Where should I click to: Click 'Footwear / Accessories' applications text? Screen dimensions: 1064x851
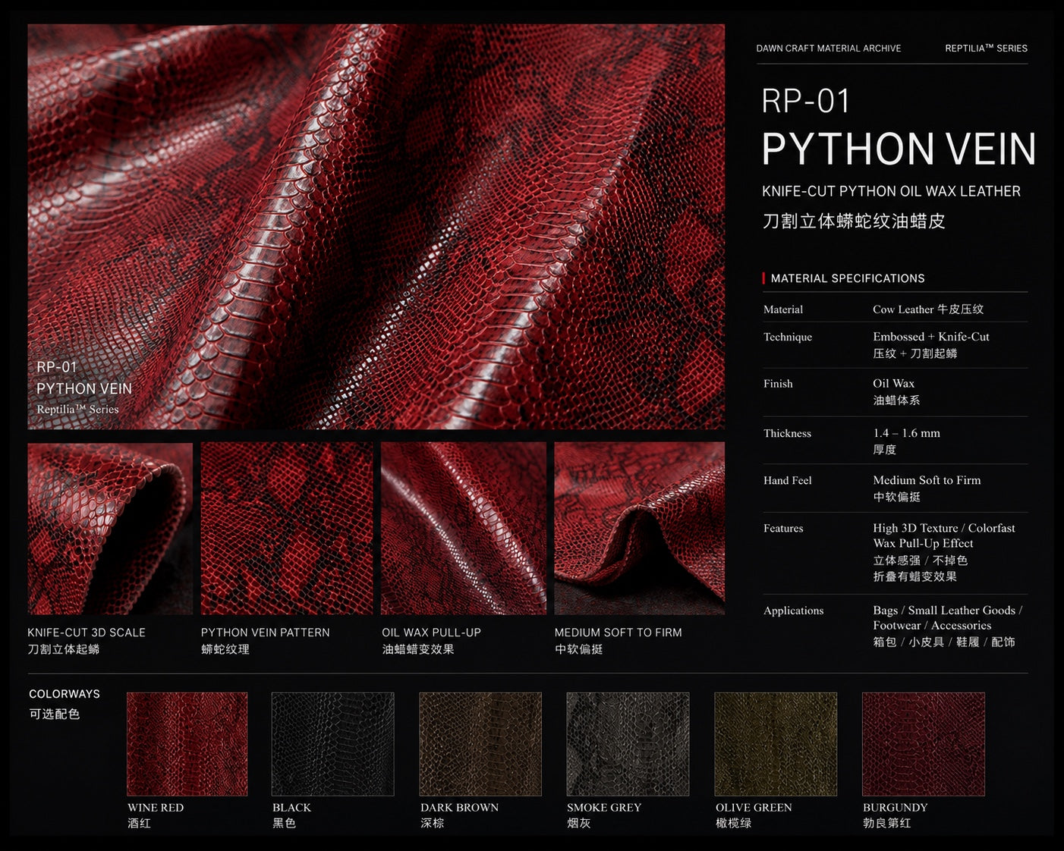click(932, 626)
